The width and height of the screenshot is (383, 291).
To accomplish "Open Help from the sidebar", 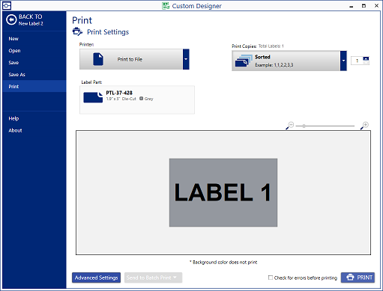I will tap(34, 118).
